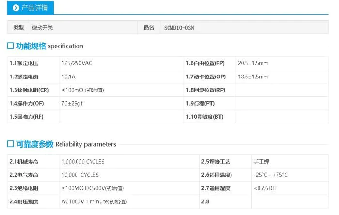Viewport: 339px width, 215px height.
Task: Click the 18.6±1.5mm operating position value
Action: click(x=253, y=77)
